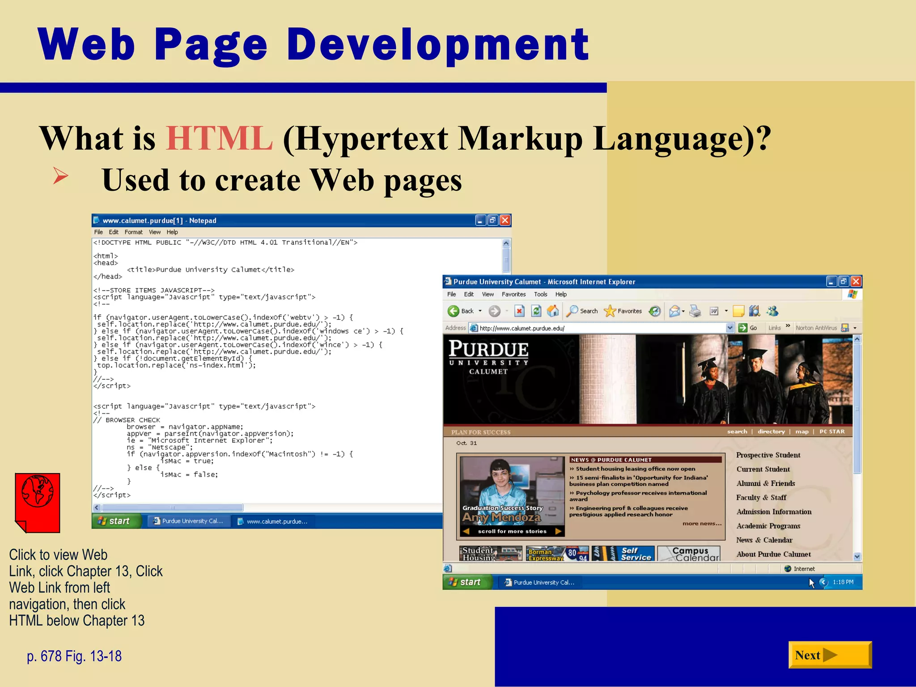Click the Student Housing banner
This screenshot has width=916, height=687.
491,554
